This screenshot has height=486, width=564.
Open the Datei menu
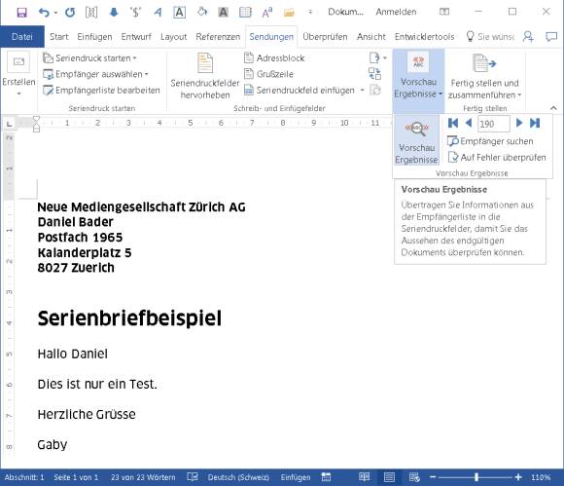22,37
